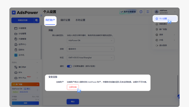189x107 pixels.
Task: Toggle 订阅营销通知 notification switch
Action: tap(69, 66)
